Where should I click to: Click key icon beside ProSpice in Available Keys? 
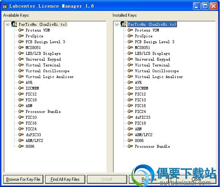coord(21,36)
